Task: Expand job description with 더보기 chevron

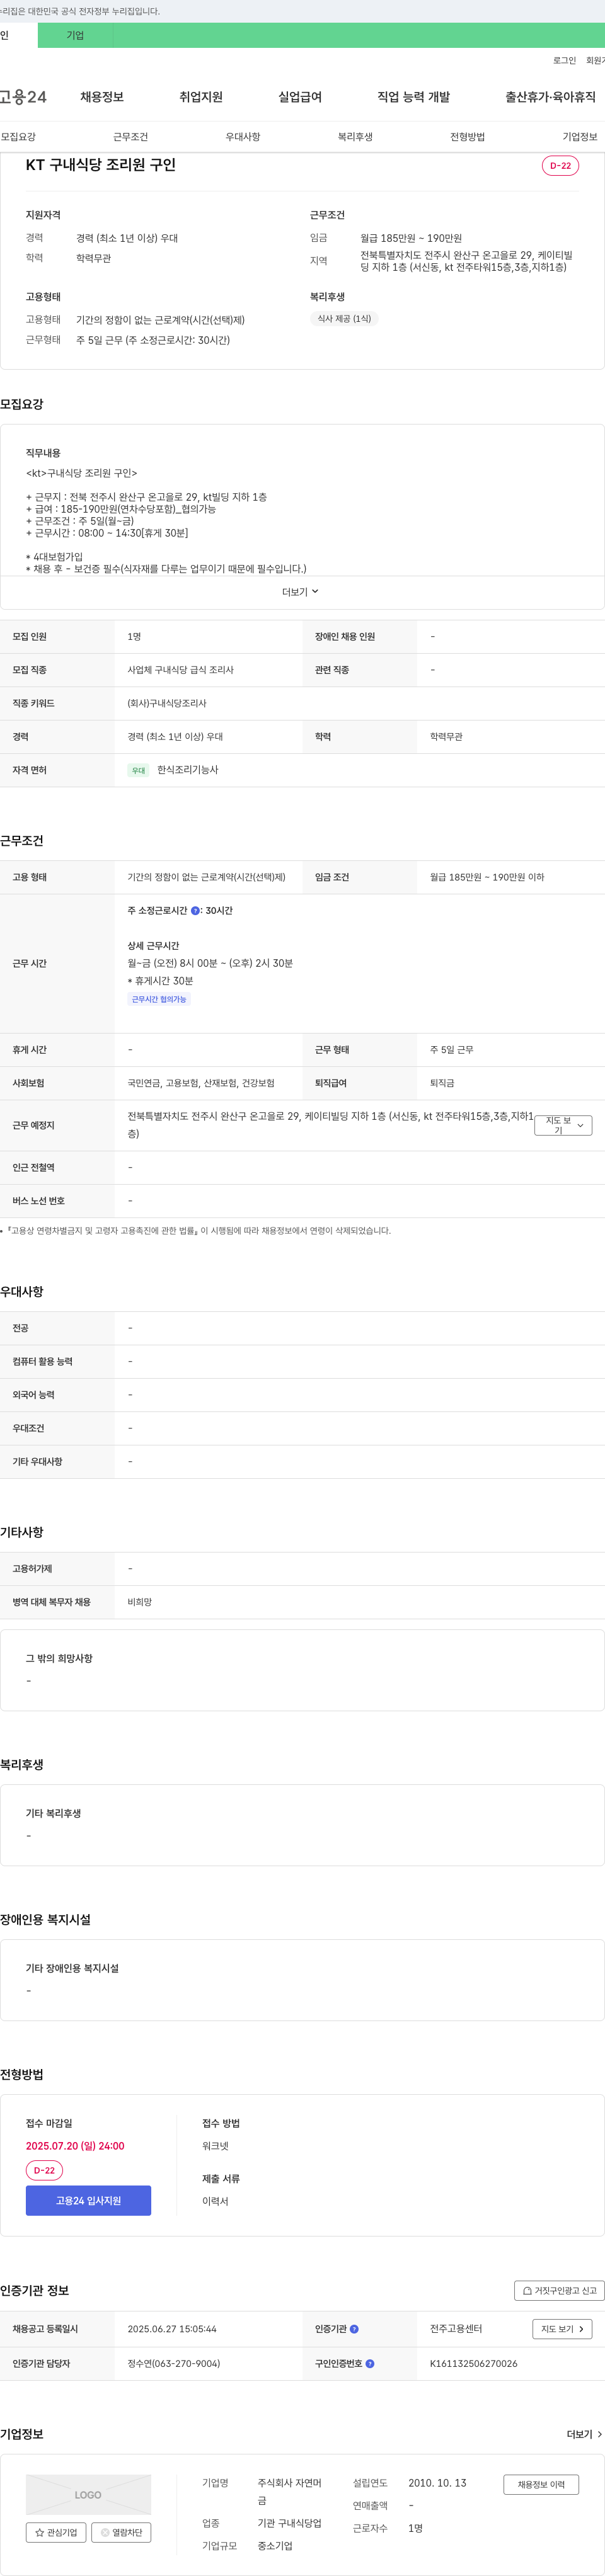Action: [301, 592]
